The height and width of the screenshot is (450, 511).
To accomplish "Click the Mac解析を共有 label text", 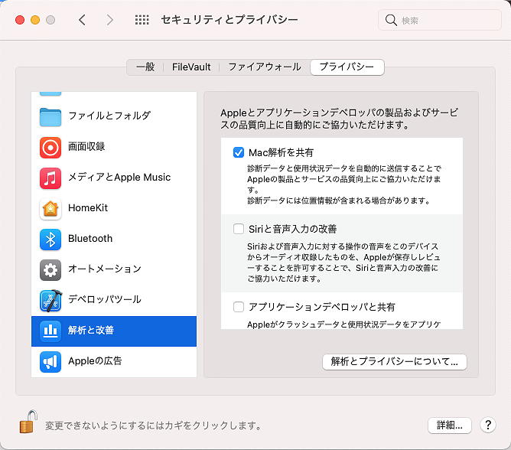I will 281,152.
